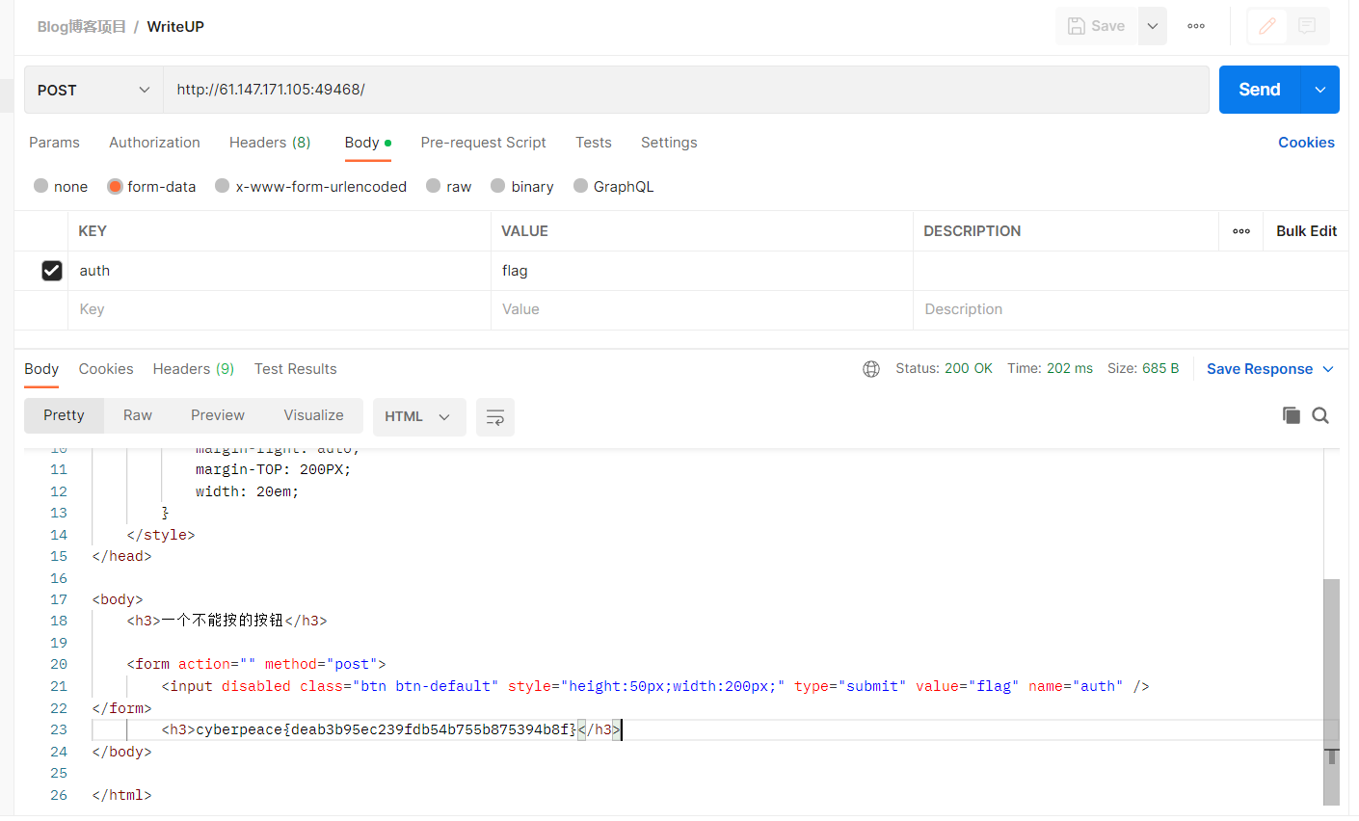Screen dimensions: 1359x821
Task: Select the response Body tab
Action: [x=41, y=369]
